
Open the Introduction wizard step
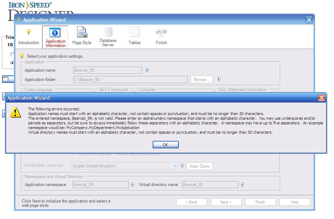click(29, 37)
